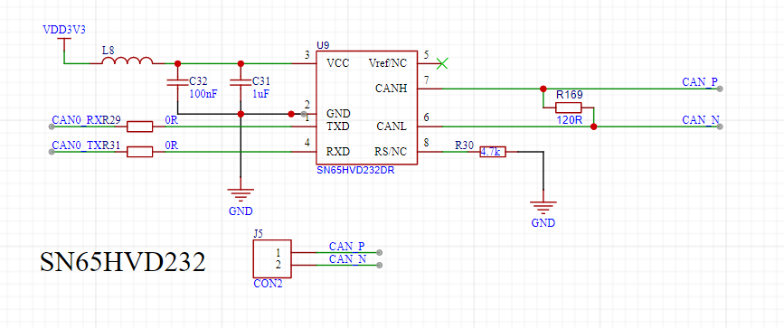Click the U9 SN65HVD232DR chip body
This screenshot has width=784, height=328.
click(366, 108)
